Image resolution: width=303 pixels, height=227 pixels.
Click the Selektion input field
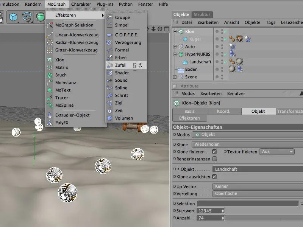pos(248,204)
